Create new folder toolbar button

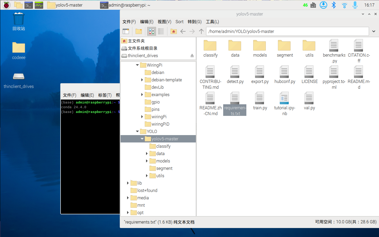(139, 31)
